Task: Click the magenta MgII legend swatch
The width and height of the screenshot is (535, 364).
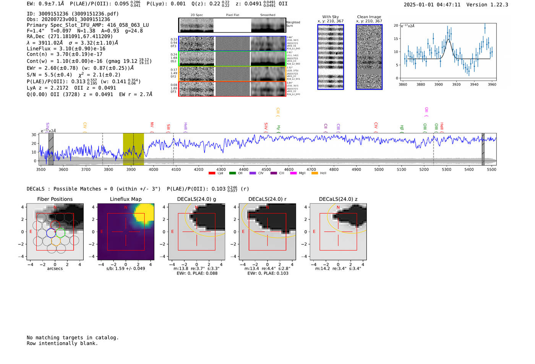Action: (293, 173)
